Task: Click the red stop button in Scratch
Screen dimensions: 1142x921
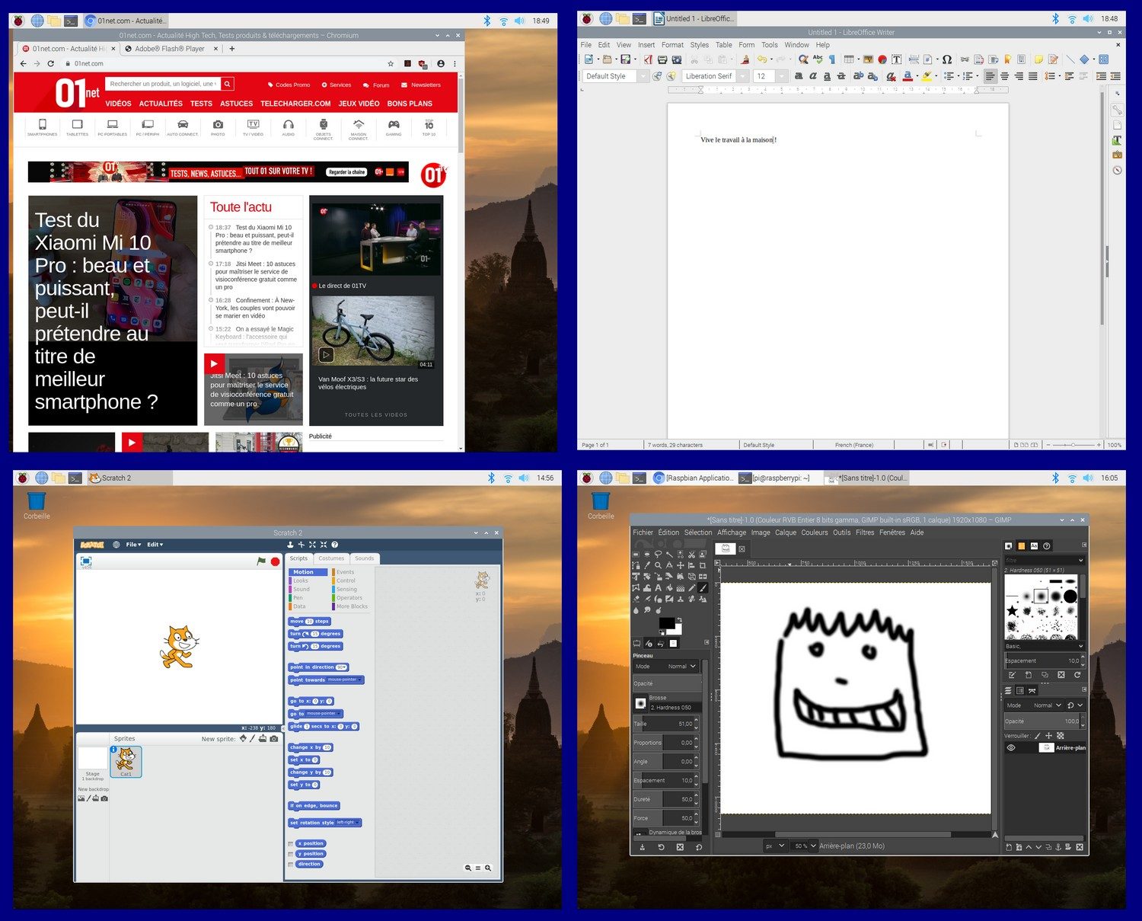Action: (275, 561)
